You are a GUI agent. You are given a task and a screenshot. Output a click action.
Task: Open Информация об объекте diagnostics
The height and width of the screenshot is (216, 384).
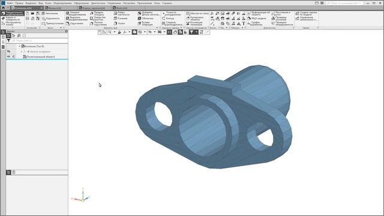click(259, 13)
